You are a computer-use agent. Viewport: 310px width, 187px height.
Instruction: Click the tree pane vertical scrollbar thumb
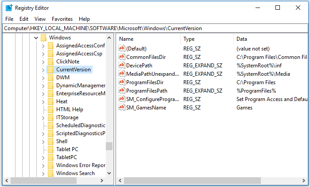(x=109, y=146)
